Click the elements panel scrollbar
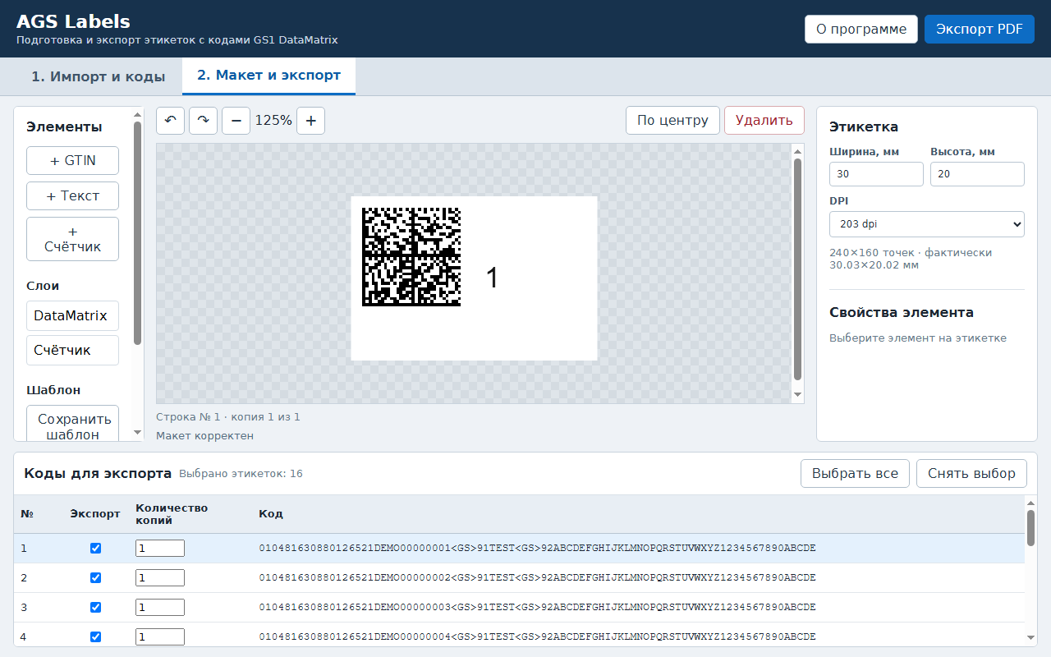1051x657 pixels. point(138,233)
